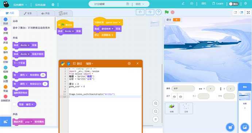
Task: Open game over dropdown in receive message block
Action: click(113, 23)
